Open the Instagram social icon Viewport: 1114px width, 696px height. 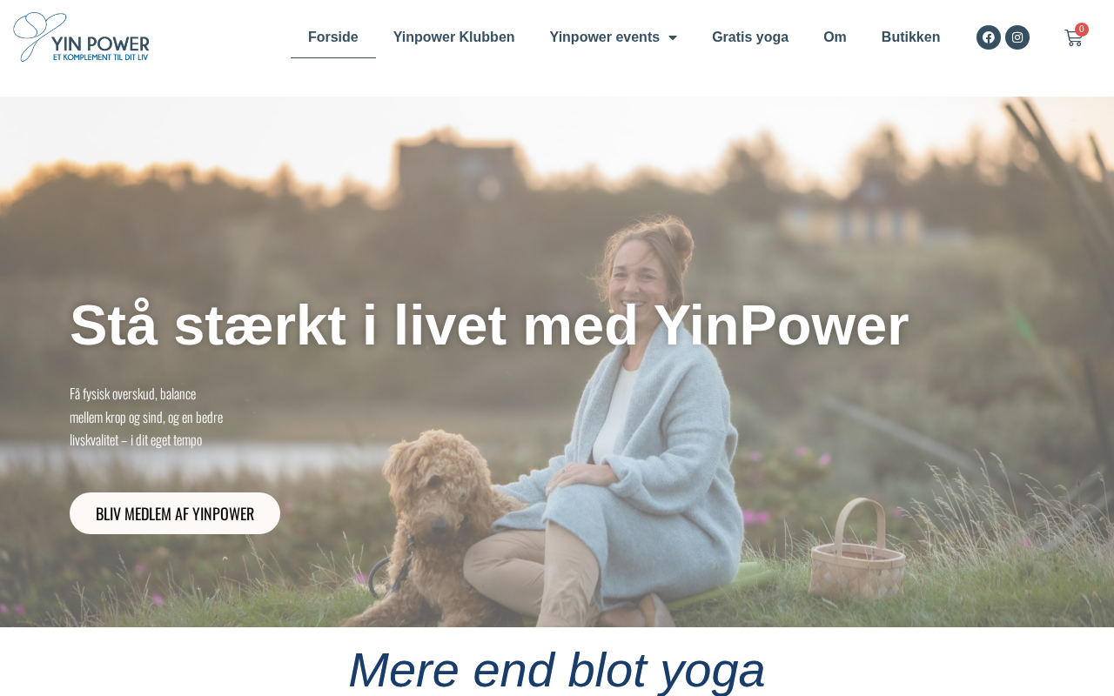point(1017,37)
